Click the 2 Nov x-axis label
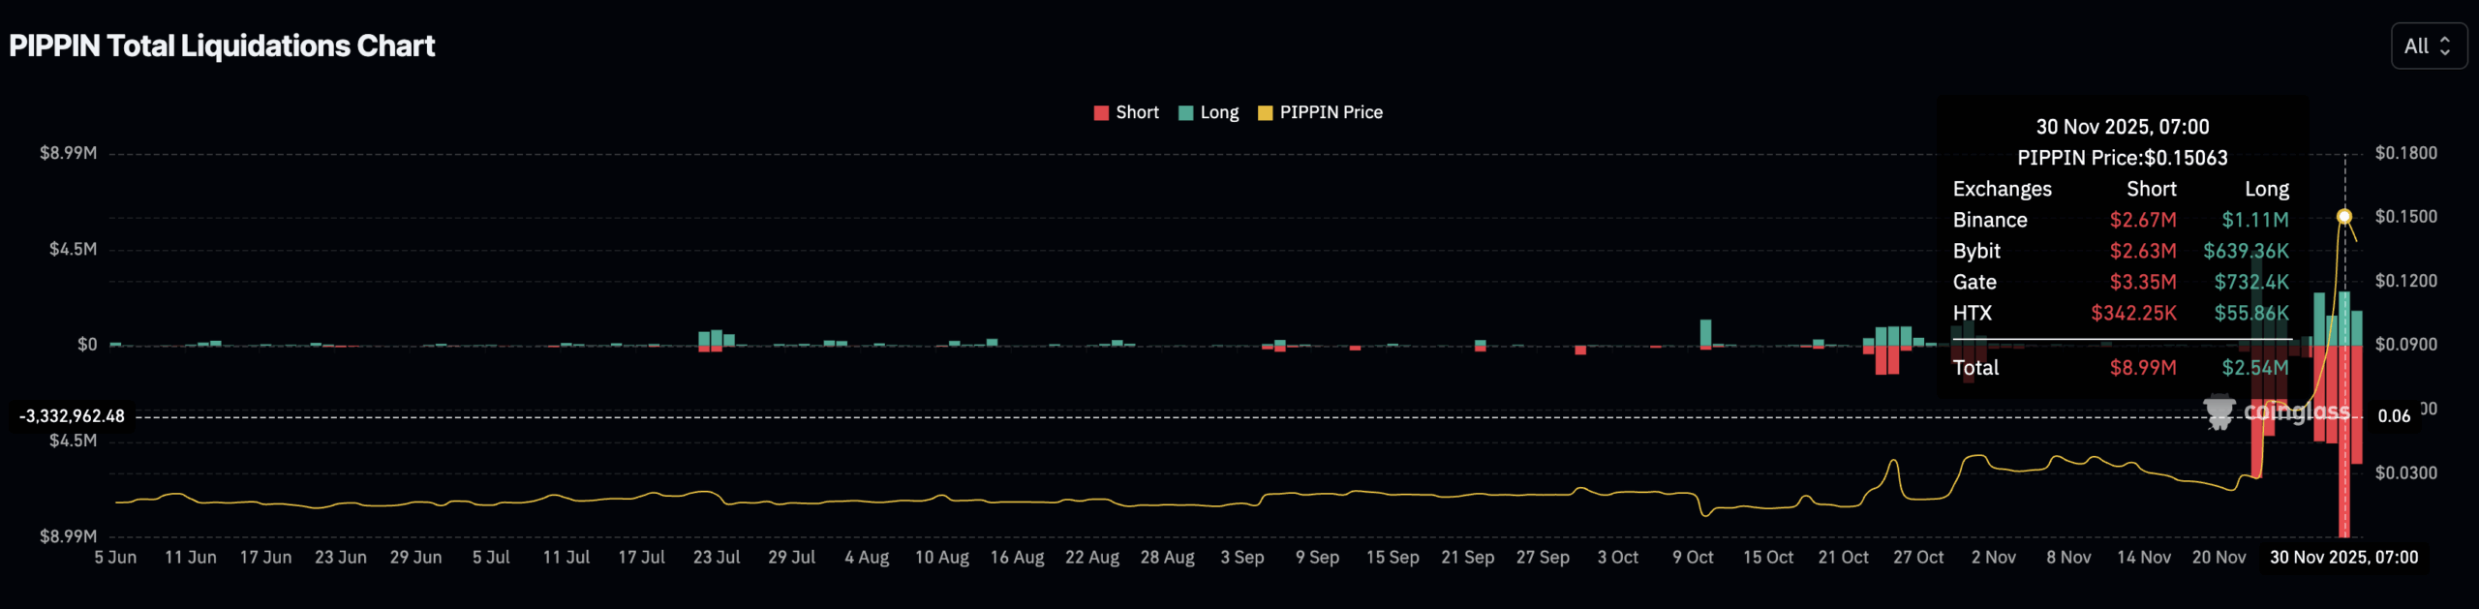Viewport: 2479px width, 609px height. (1994, 558)
